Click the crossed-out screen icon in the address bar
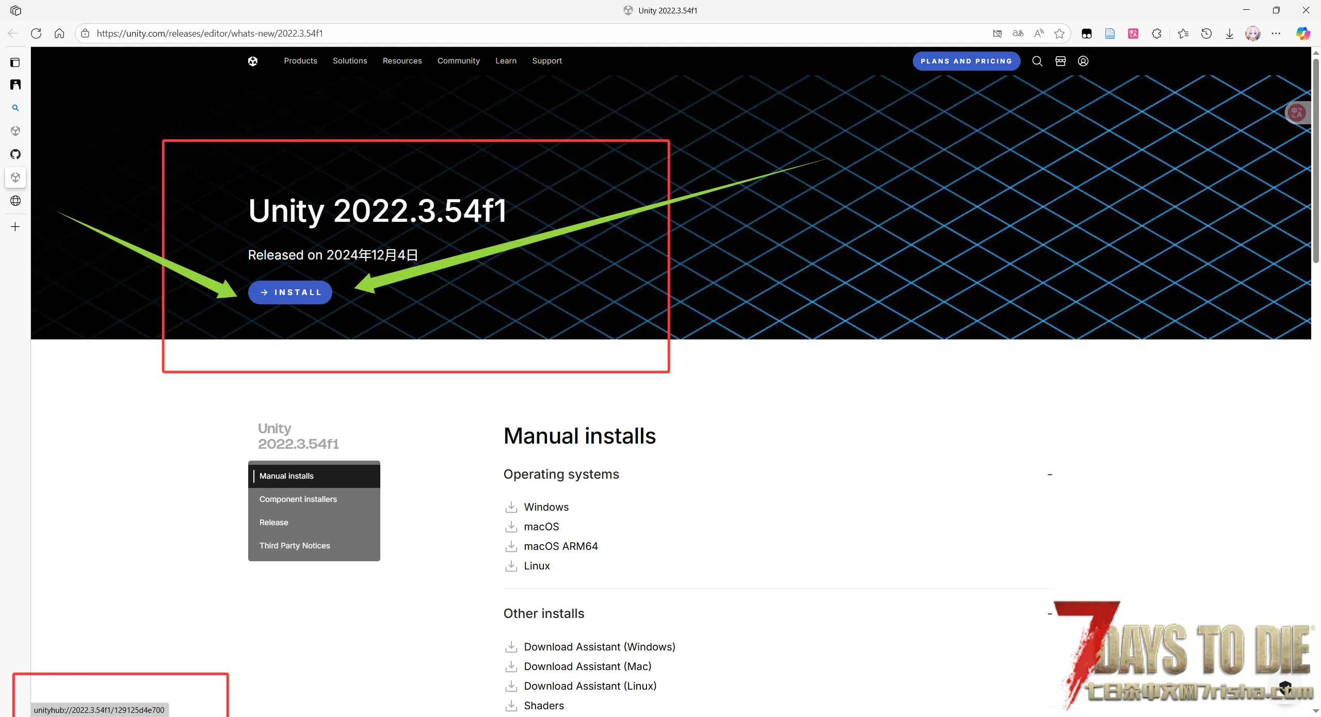The image size is (1321, 717). click(997, 34)
